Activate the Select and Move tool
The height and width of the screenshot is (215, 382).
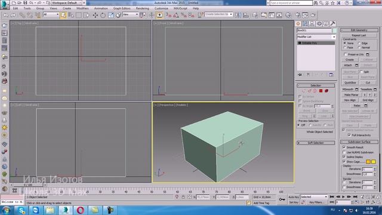coord(95,15)
